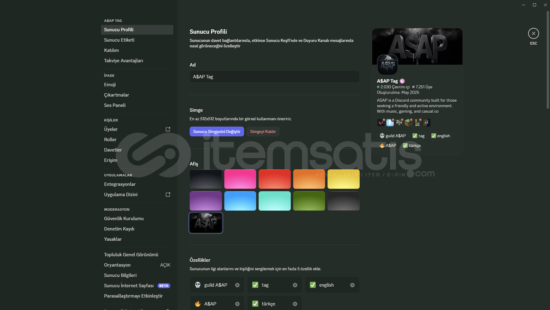Choose the yellow banner color swatch
This screenshot has width=550, height=310.
(x=343, y=179)
